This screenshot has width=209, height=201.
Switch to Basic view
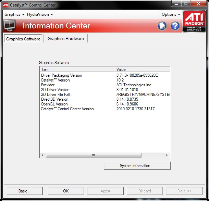[x=24, y=191]
